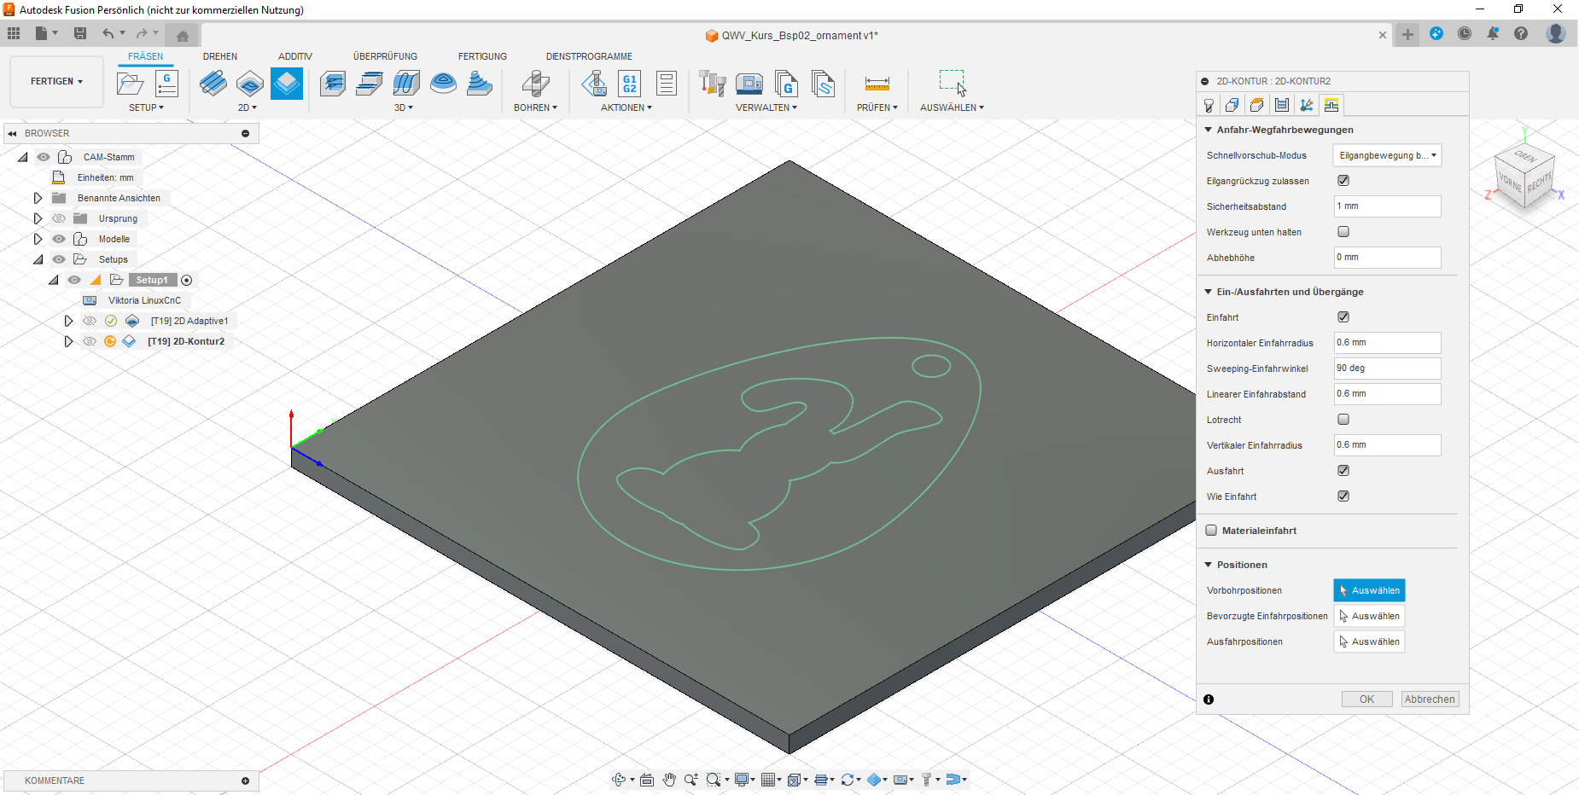
Task: Open the DIENSTPROGRAMME tab
Action: coord(589,56)
